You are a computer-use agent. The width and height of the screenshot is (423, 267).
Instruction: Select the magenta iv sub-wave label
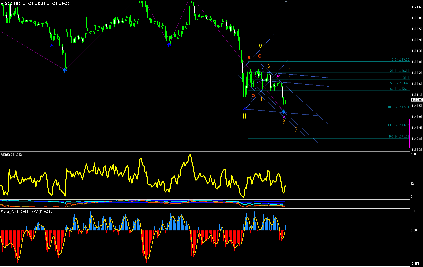click(278, 76)
